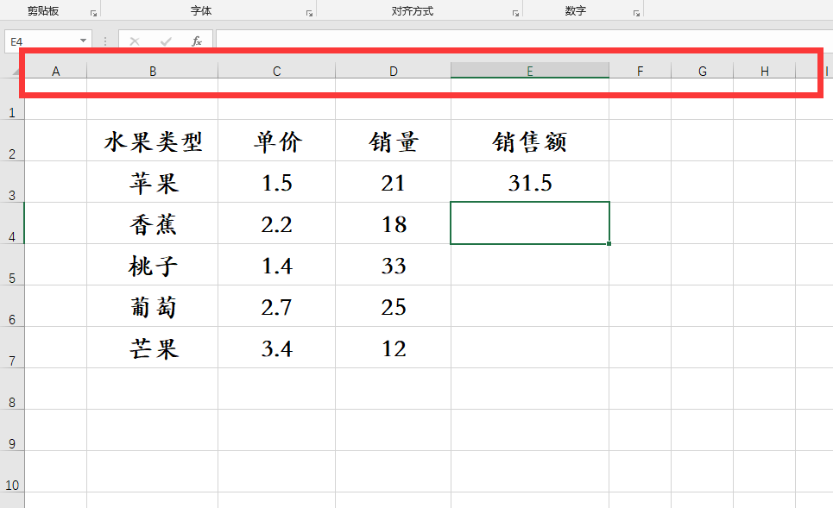Select row 7 header
Viewport: 833px width, 508px height.
click(12, 348)
